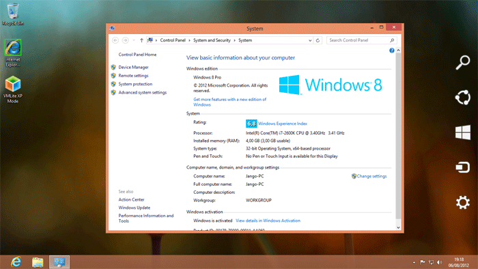Open Control Panel Home

[x=137, y=55]
